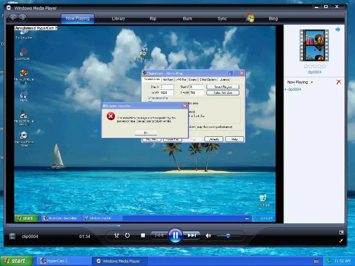The height and width of the screenshot is (266, 355).
Task: Click the clip0004 title under the stars
Action: pos(314,72)
